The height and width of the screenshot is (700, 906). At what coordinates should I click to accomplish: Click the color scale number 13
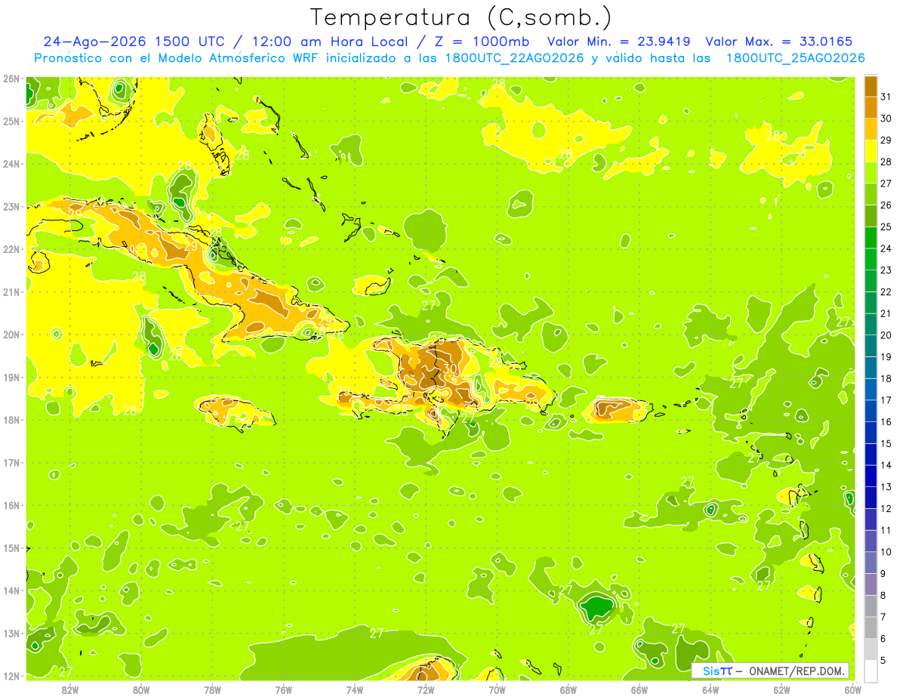point(886,486)
